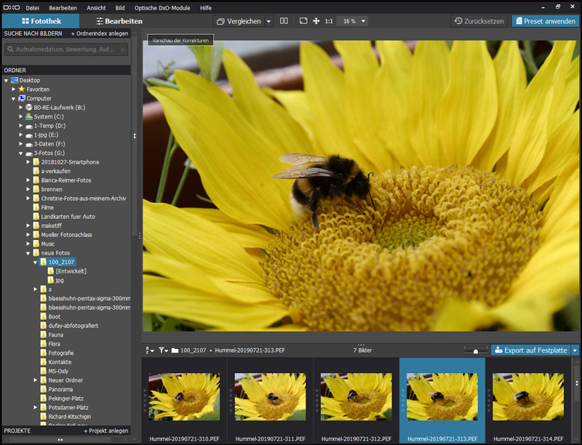
Task: Click the Favoriten star in the folder tree
Action: [x=22, y=89]
